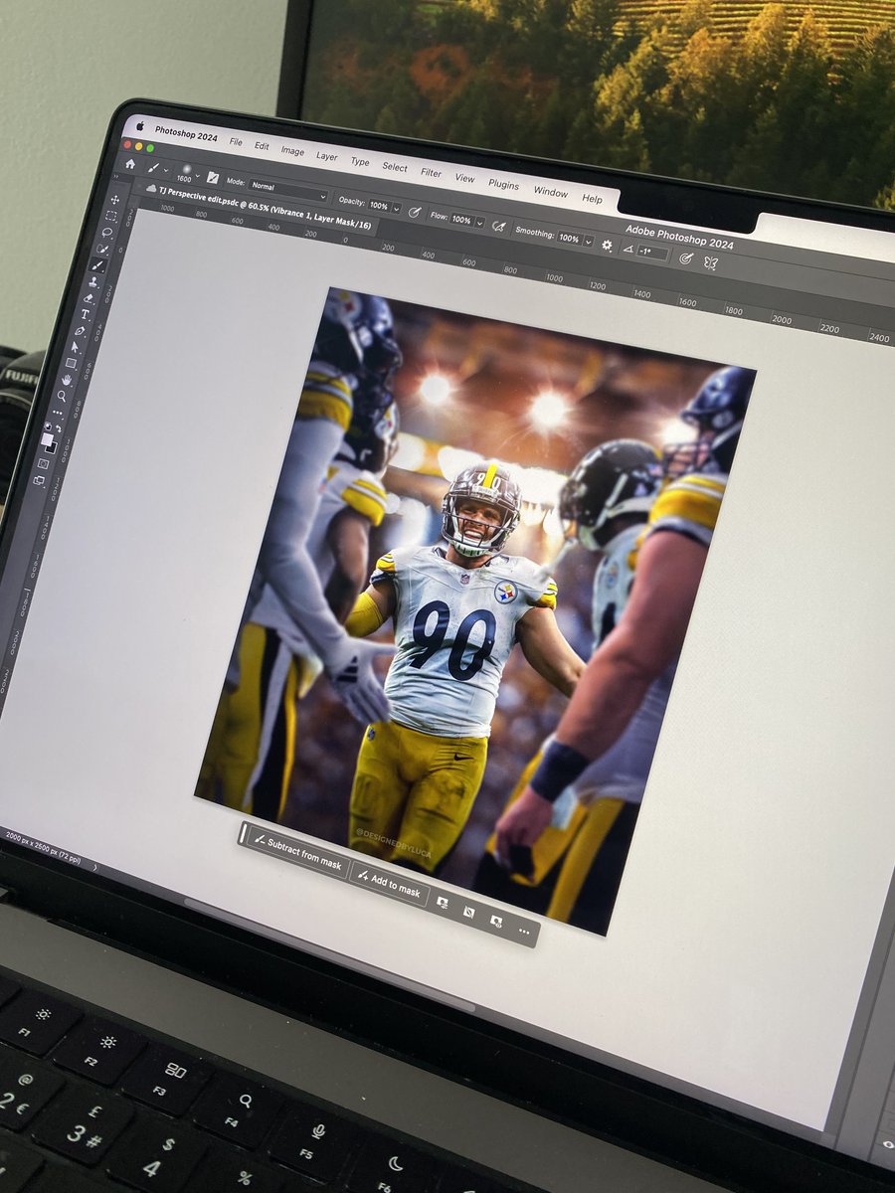Open the File menu
Screen dimensions: 895x1193
pyautogui.click(x=236, y=141)
